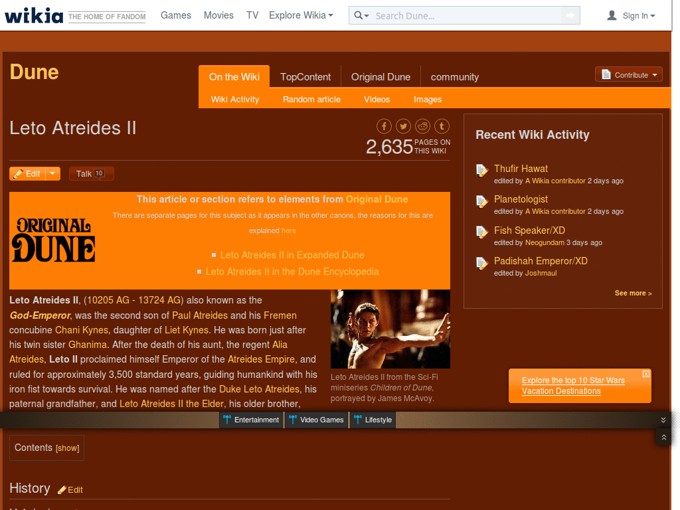This screenshot has height=510, width=680.
Task: Open Atreides Empire link
Action: [x=261, y=359]
